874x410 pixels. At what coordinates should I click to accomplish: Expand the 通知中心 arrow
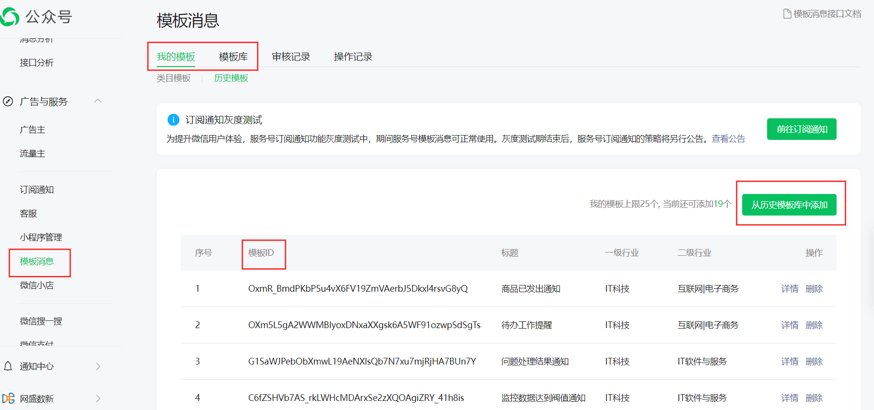pyautogui.click(x=98, y=366)
